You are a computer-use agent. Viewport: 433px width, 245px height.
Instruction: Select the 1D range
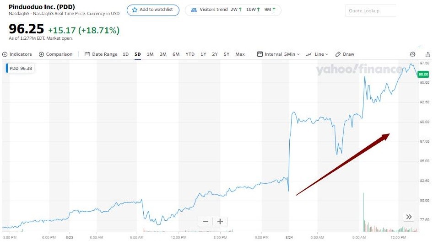[125, 54]
